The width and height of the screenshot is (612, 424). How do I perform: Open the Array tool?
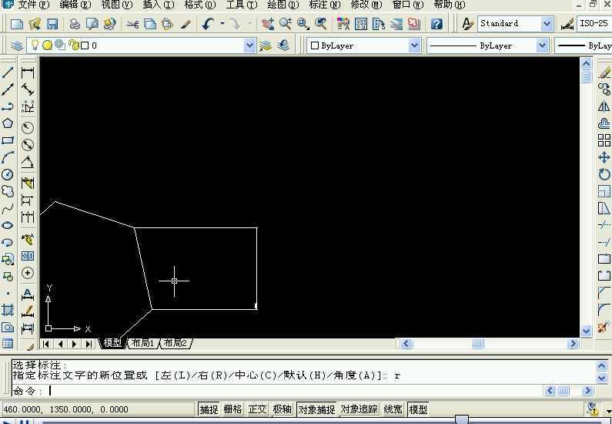tap(604, 140)
